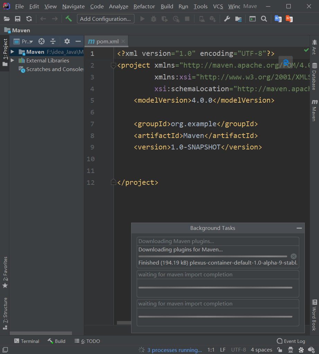Screen dimensions: 319x354
Task: Toggle the Terminal tool window
Action: [x=27, y=341]
